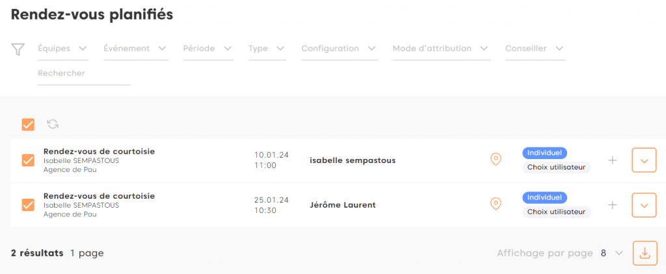This screenshot has width=666, height=274.
Task: Click plus icon on the 10.01.24 appointment
Action: tap(612, 160)
